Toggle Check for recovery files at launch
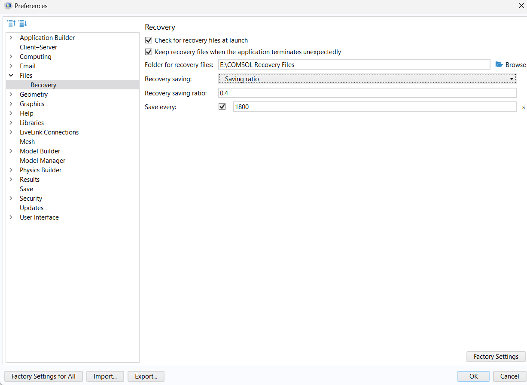The width and height of the screenshot is (527, 385). [149, 40]
